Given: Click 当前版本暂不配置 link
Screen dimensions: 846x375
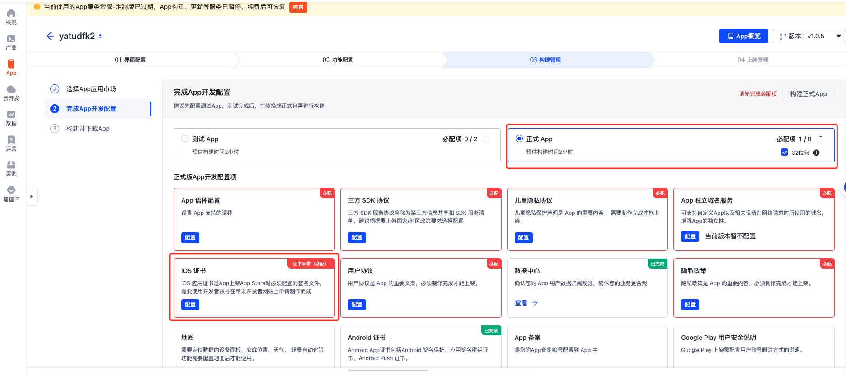Looking at the screenshot, I should click(730, 236).
